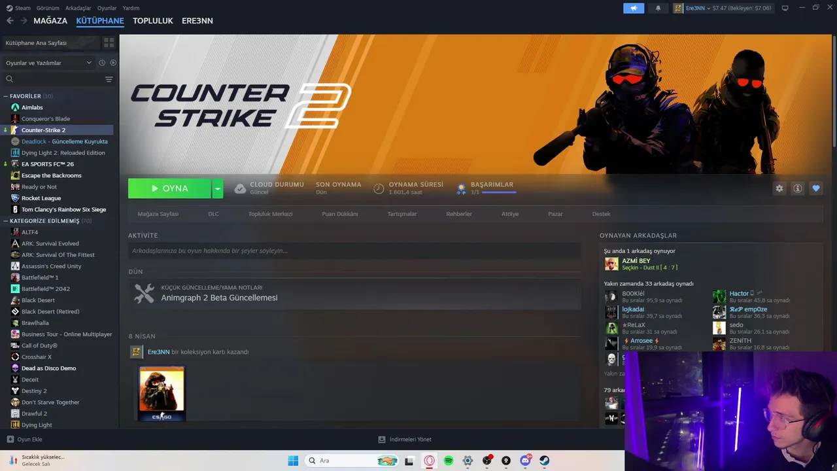Image resolution: width=837 pixels, height=471 pixels.
Task: Open OBS Studio from the taskbar
Action: 487,461
